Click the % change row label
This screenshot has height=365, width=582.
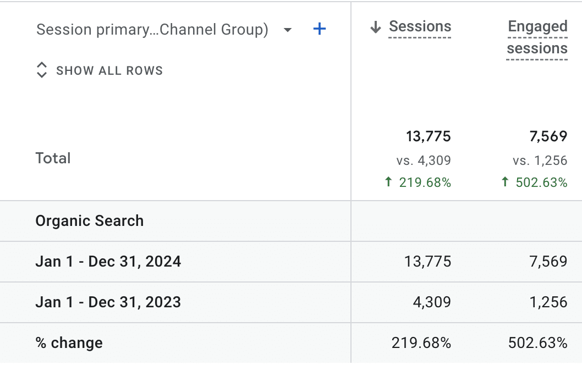tap(69, 343)
